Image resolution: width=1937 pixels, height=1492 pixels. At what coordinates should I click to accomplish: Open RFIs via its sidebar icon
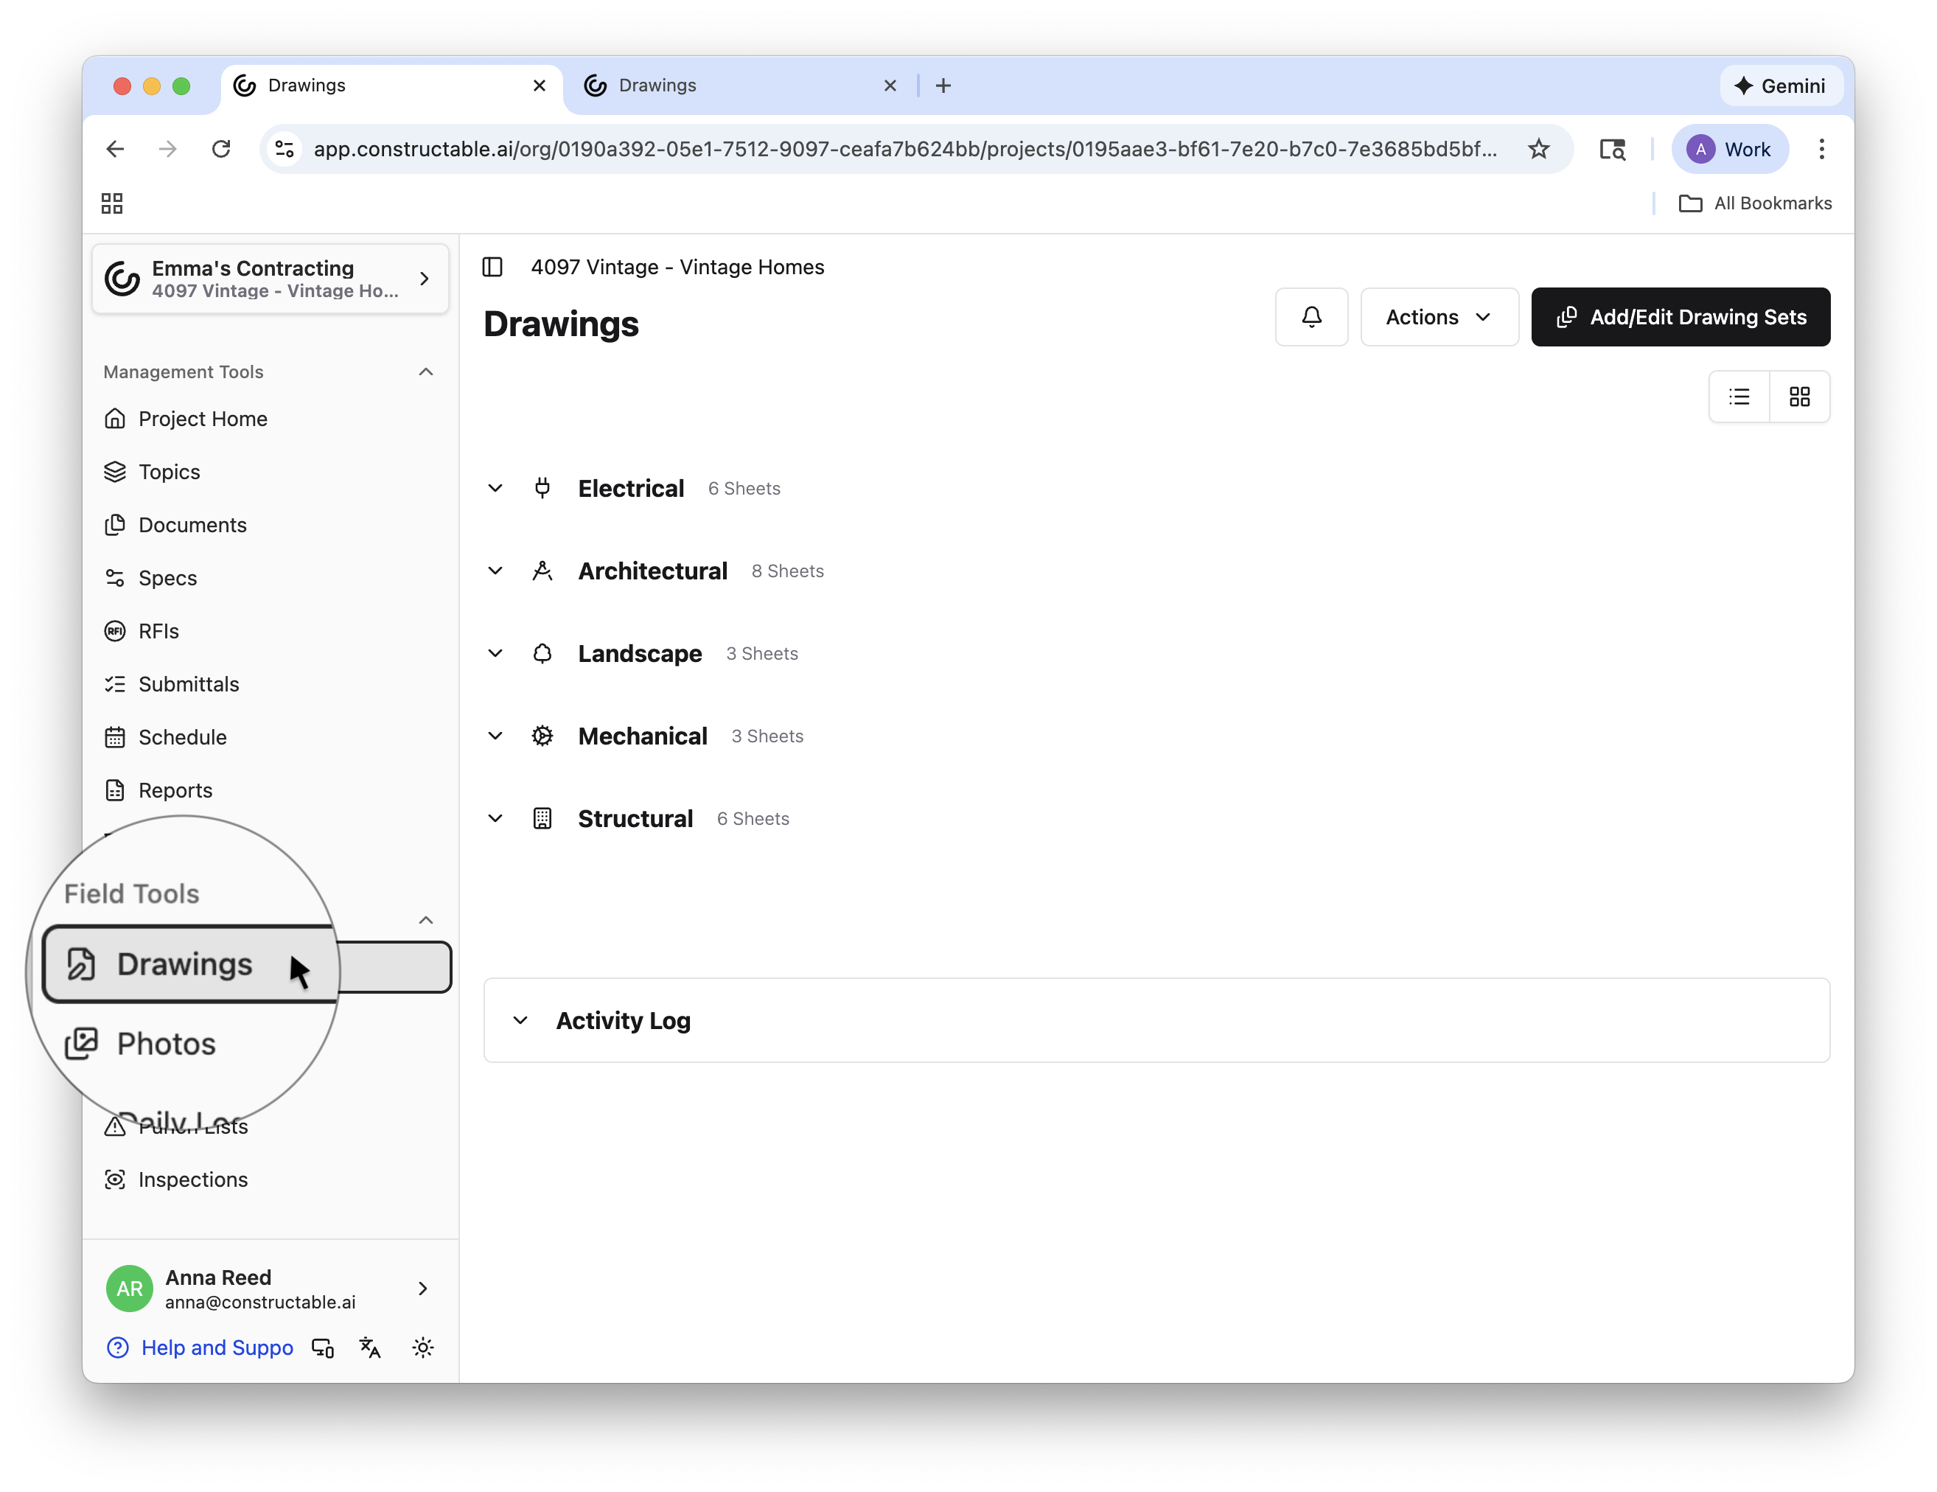pos(115,631)
